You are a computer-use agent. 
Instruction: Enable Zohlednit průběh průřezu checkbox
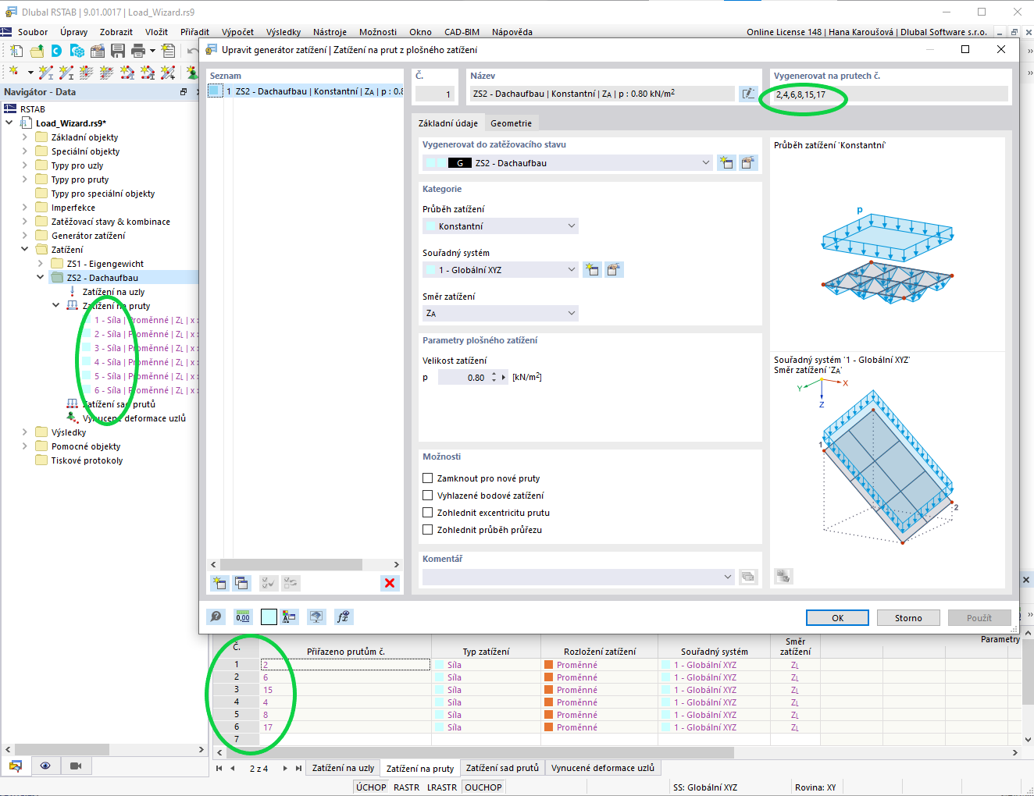[x=427, y=530]
